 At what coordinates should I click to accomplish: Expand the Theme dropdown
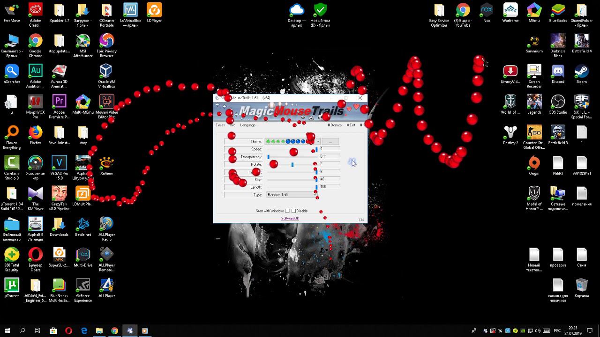point(317,141)
